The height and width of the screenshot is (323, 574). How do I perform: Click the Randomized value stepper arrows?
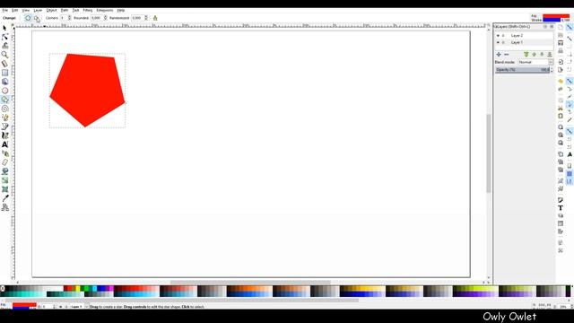click(x=146, y=18)
